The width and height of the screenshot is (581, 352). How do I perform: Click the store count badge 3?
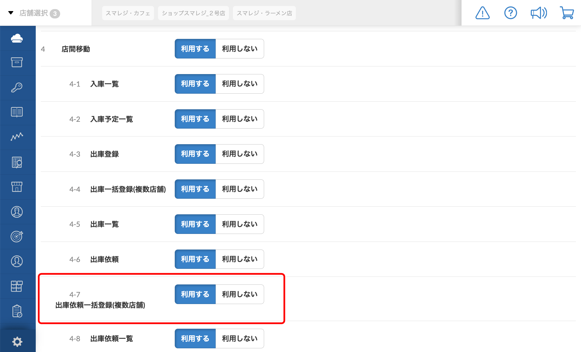click(x=55, y=13)
